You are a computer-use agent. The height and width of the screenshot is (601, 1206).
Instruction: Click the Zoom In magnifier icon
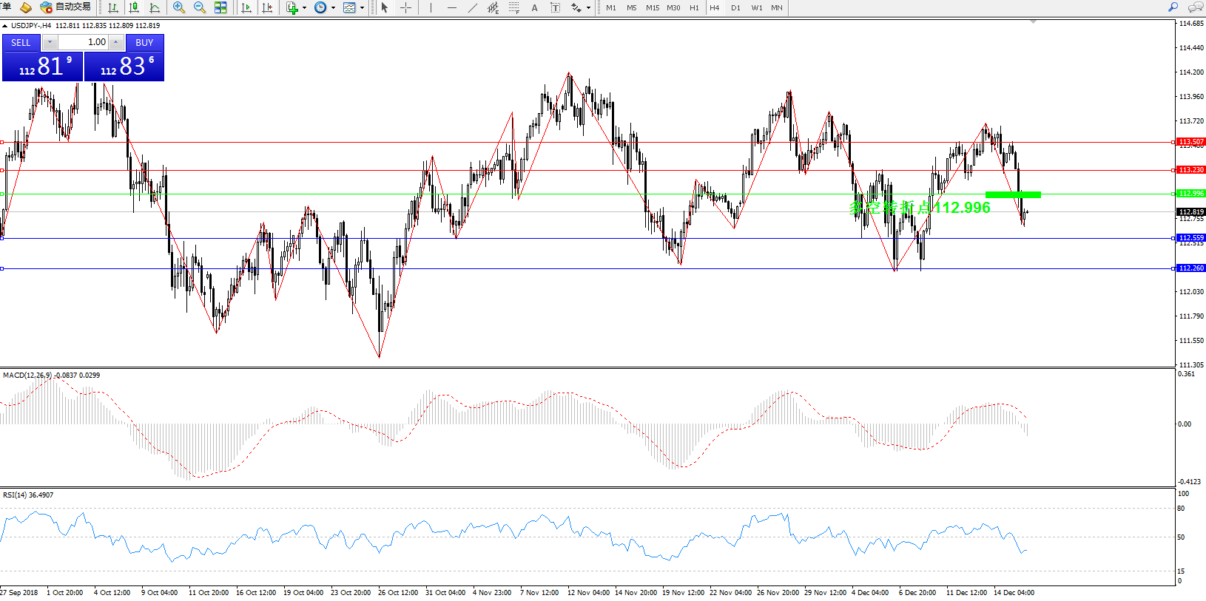[178, 7]
